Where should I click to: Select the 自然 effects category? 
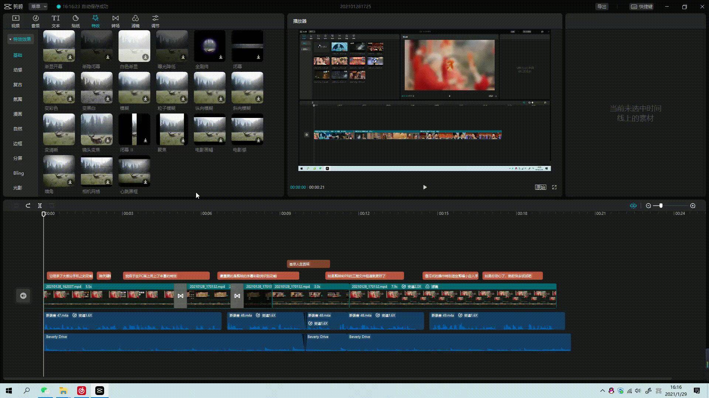click(x=18, y=129)
